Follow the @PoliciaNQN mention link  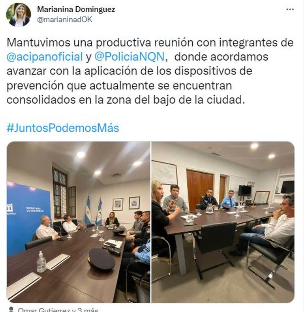129,57
